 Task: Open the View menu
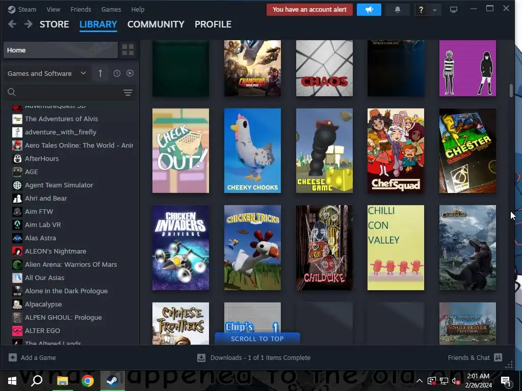[53, 9]
